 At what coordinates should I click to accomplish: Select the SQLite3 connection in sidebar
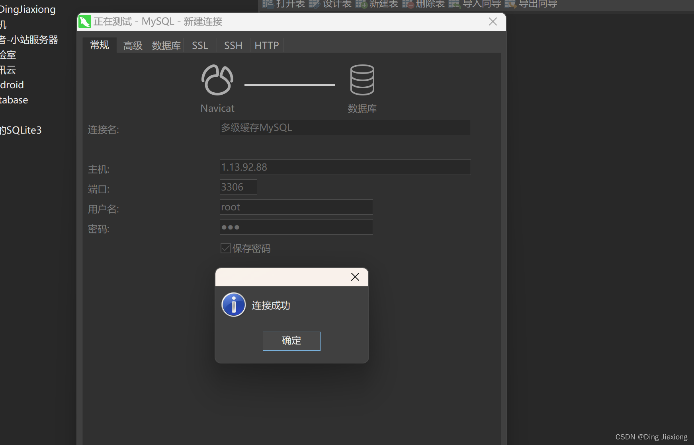click(x=21, y=130)
